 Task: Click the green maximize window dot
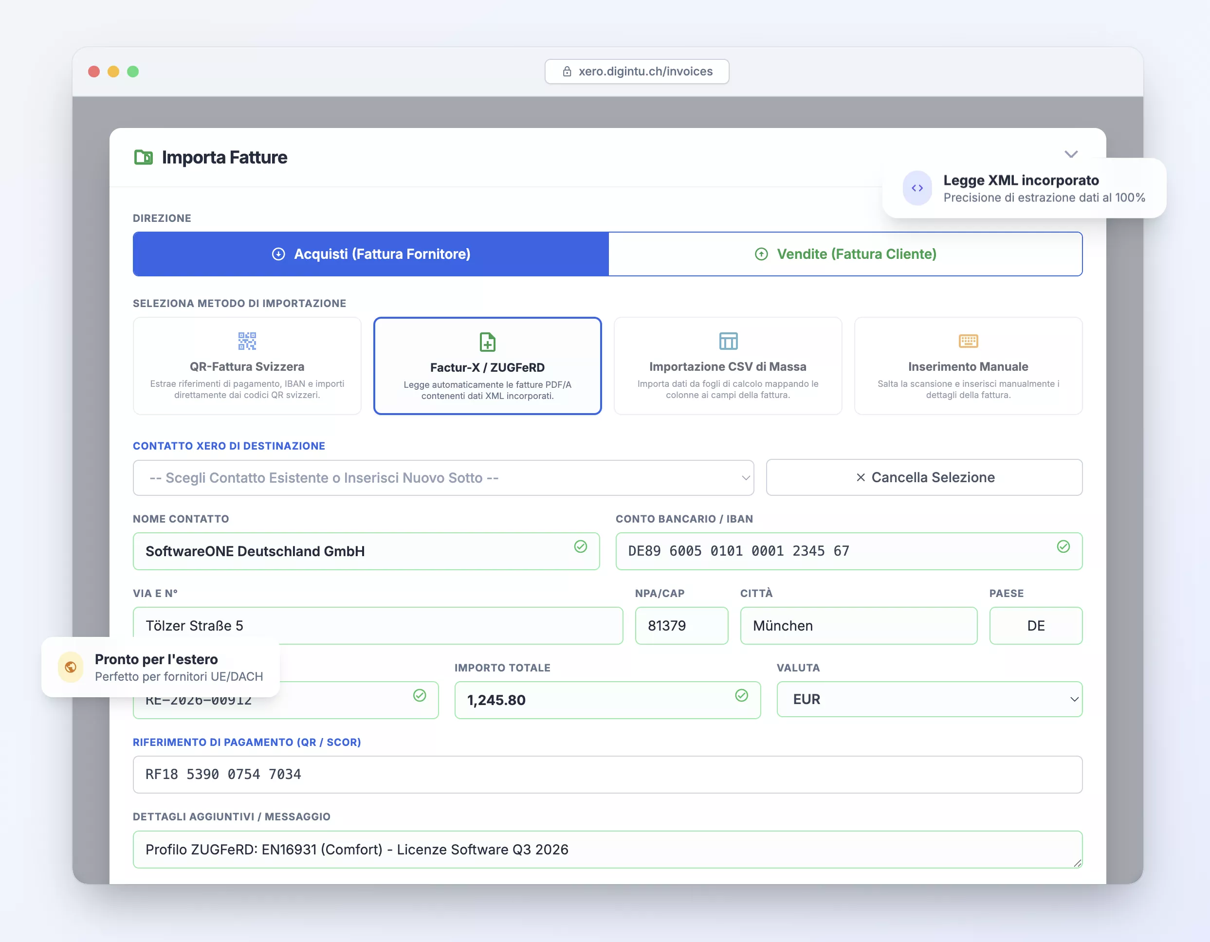pos(133,72)
